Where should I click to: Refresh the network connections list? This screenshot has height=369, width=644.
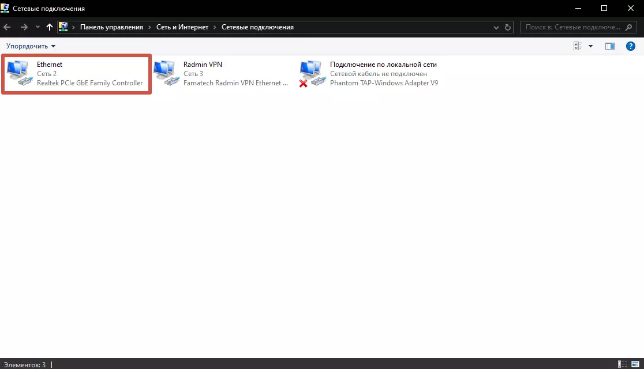(x=508, y=28)
